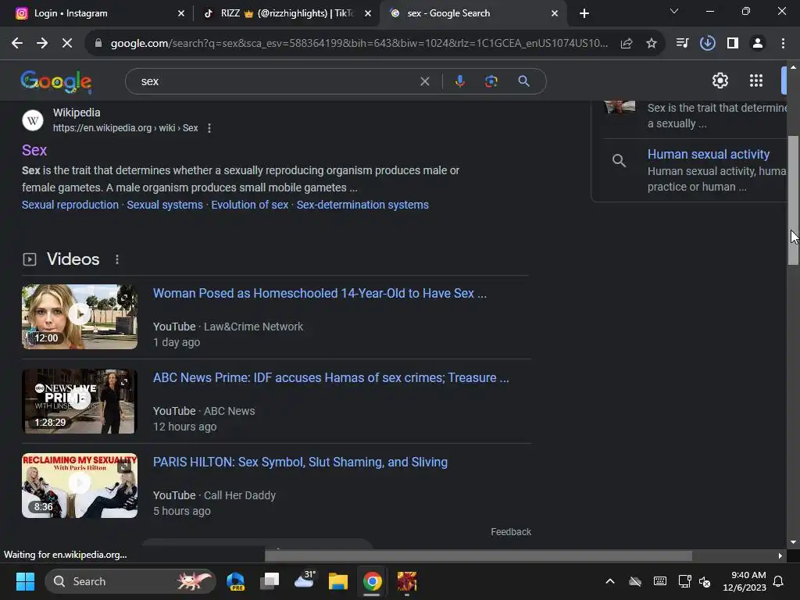Click the vertical scrollbar up arrow
Image resolution: width=800 pixels, height=600 pixels.
tap(793, 67)
